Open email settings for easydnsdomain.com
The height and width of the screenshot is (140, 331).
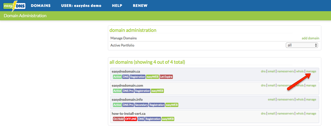(x=271, y=85)
